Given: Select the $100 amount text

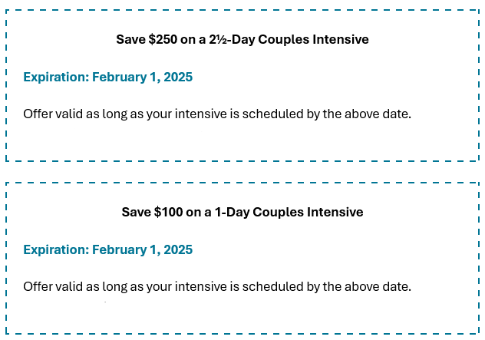Looking at the screenshot, I should [x=169, y=213].
